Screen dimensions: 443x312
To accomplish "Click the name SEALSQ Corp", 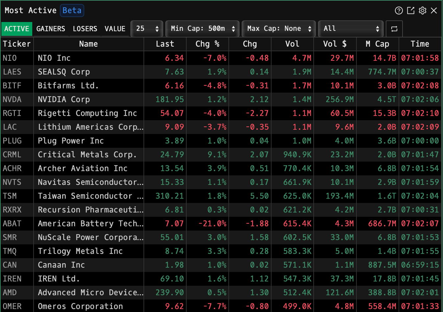I will coord(64,72).
